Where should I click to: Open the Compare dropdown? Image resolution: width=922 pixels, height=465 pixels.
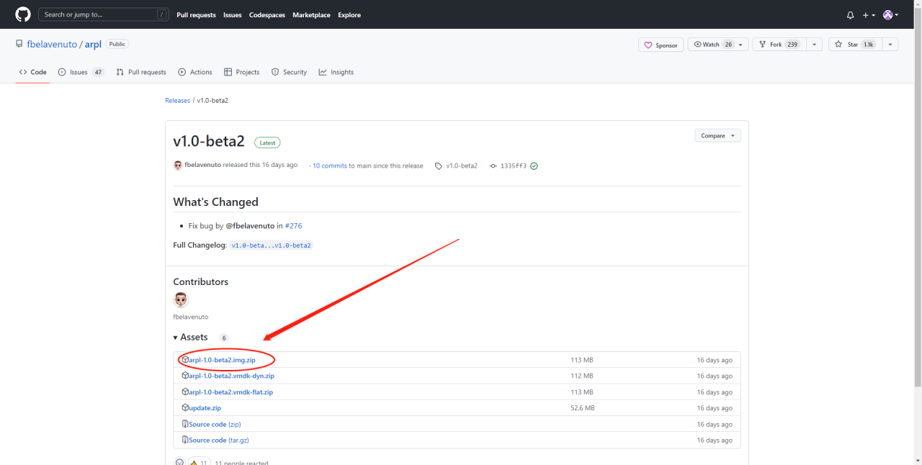click(x=717, y=135)
